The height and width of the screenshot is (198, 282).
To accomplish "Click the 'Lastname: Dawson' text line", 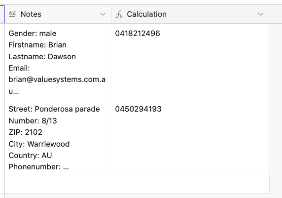I will (x=42, y=57).
